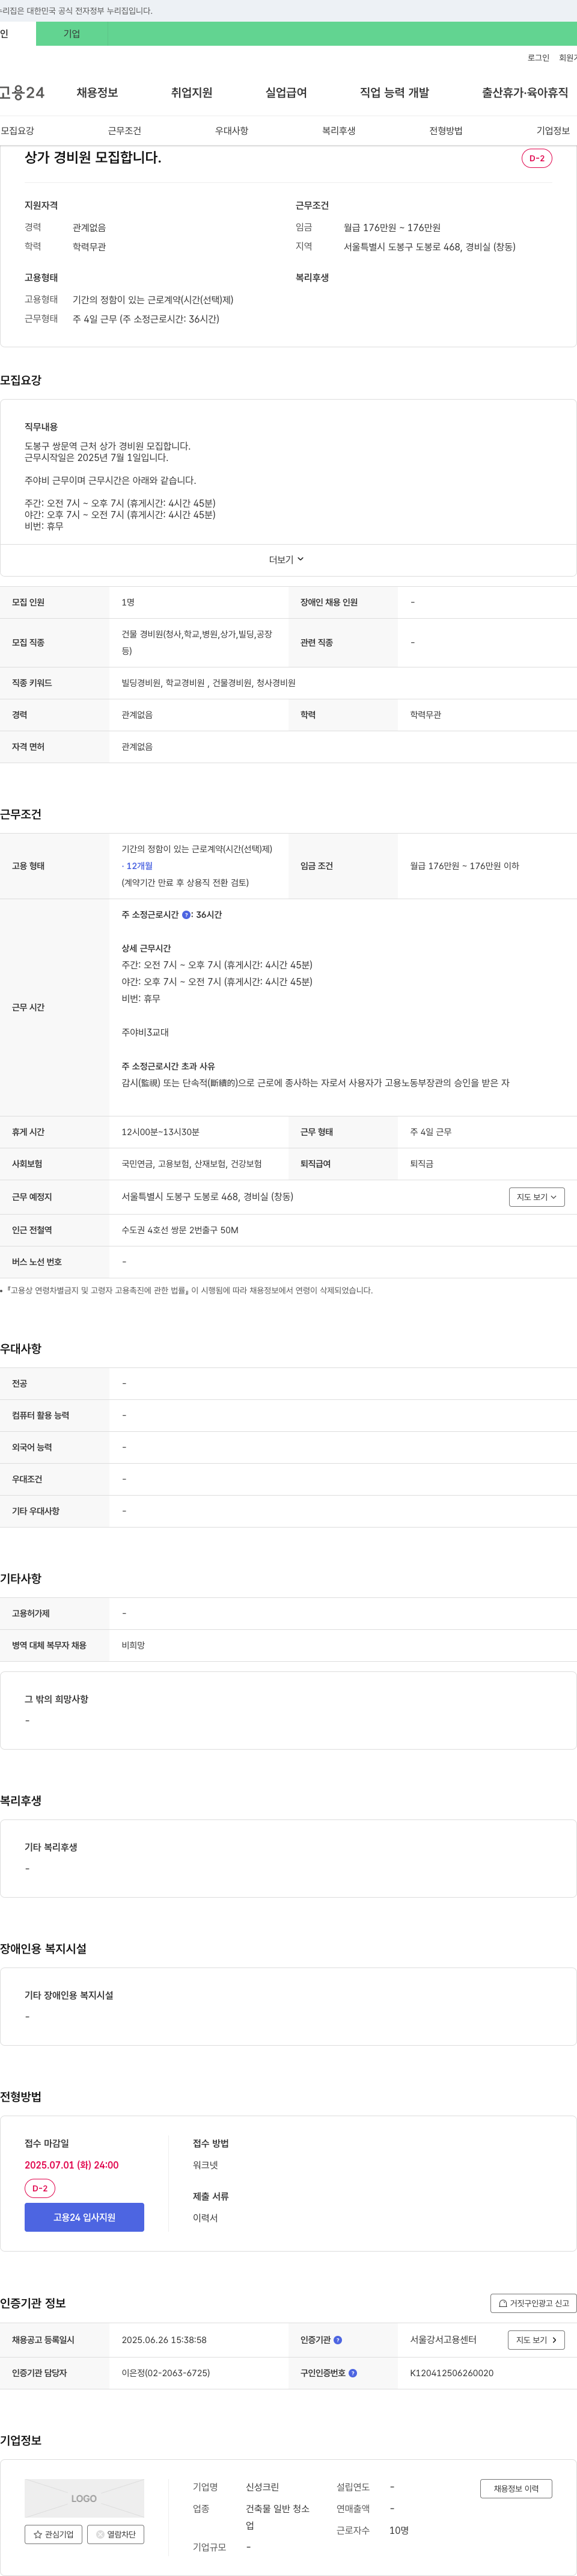Image resolution: width=577 pixels, height=2576 pixels.
Task: Open help icon beside 인증기관 label
Action: click(337, 2340)
